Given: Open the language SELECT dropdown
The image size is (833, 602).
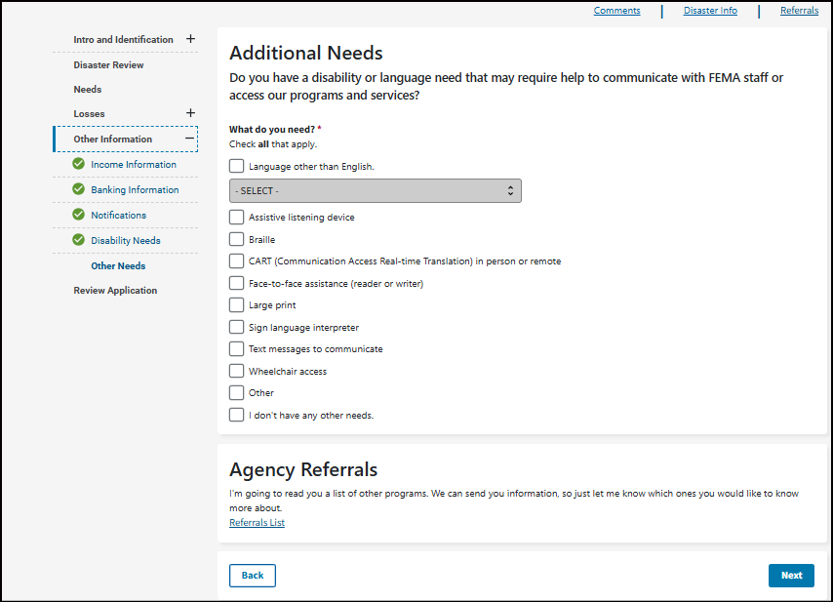Looking at the screenshot, I should click(375, 191).
